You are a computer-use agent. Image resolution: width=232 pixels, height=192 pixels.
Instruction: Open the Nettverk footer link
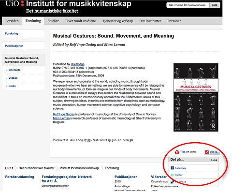click(x=85, y=177)
